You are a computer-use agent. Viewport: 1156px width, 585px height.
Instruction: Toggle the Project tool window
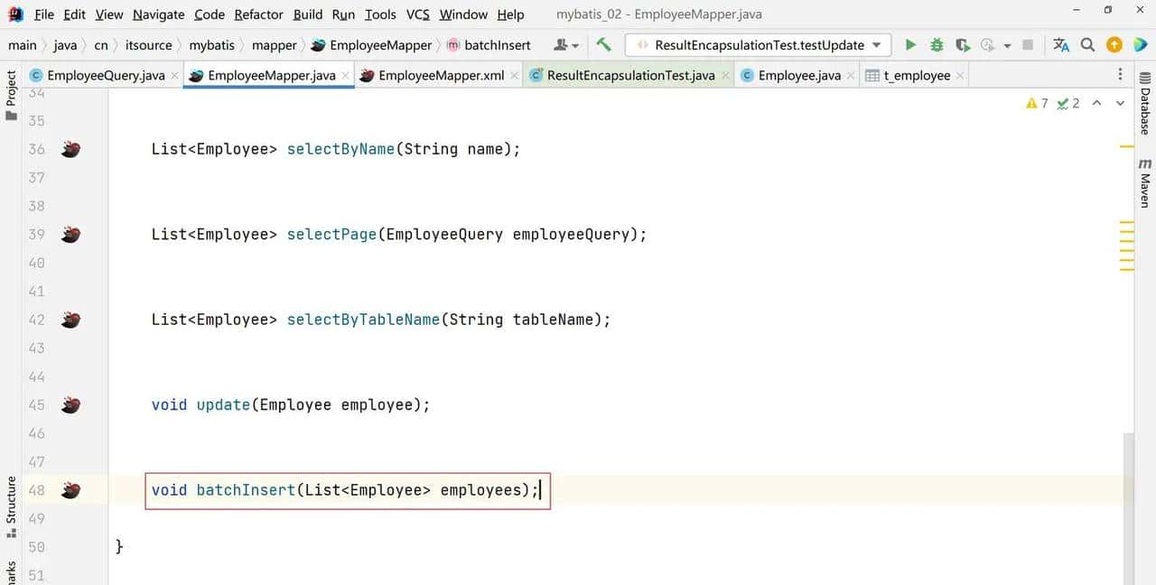point(12,90)
